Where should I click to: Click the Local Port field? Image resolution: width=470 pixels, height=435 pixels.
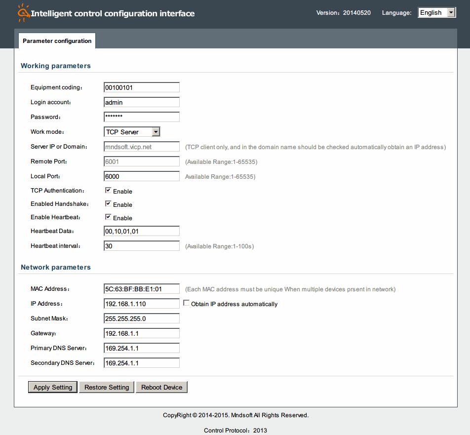tap(142, 176)
